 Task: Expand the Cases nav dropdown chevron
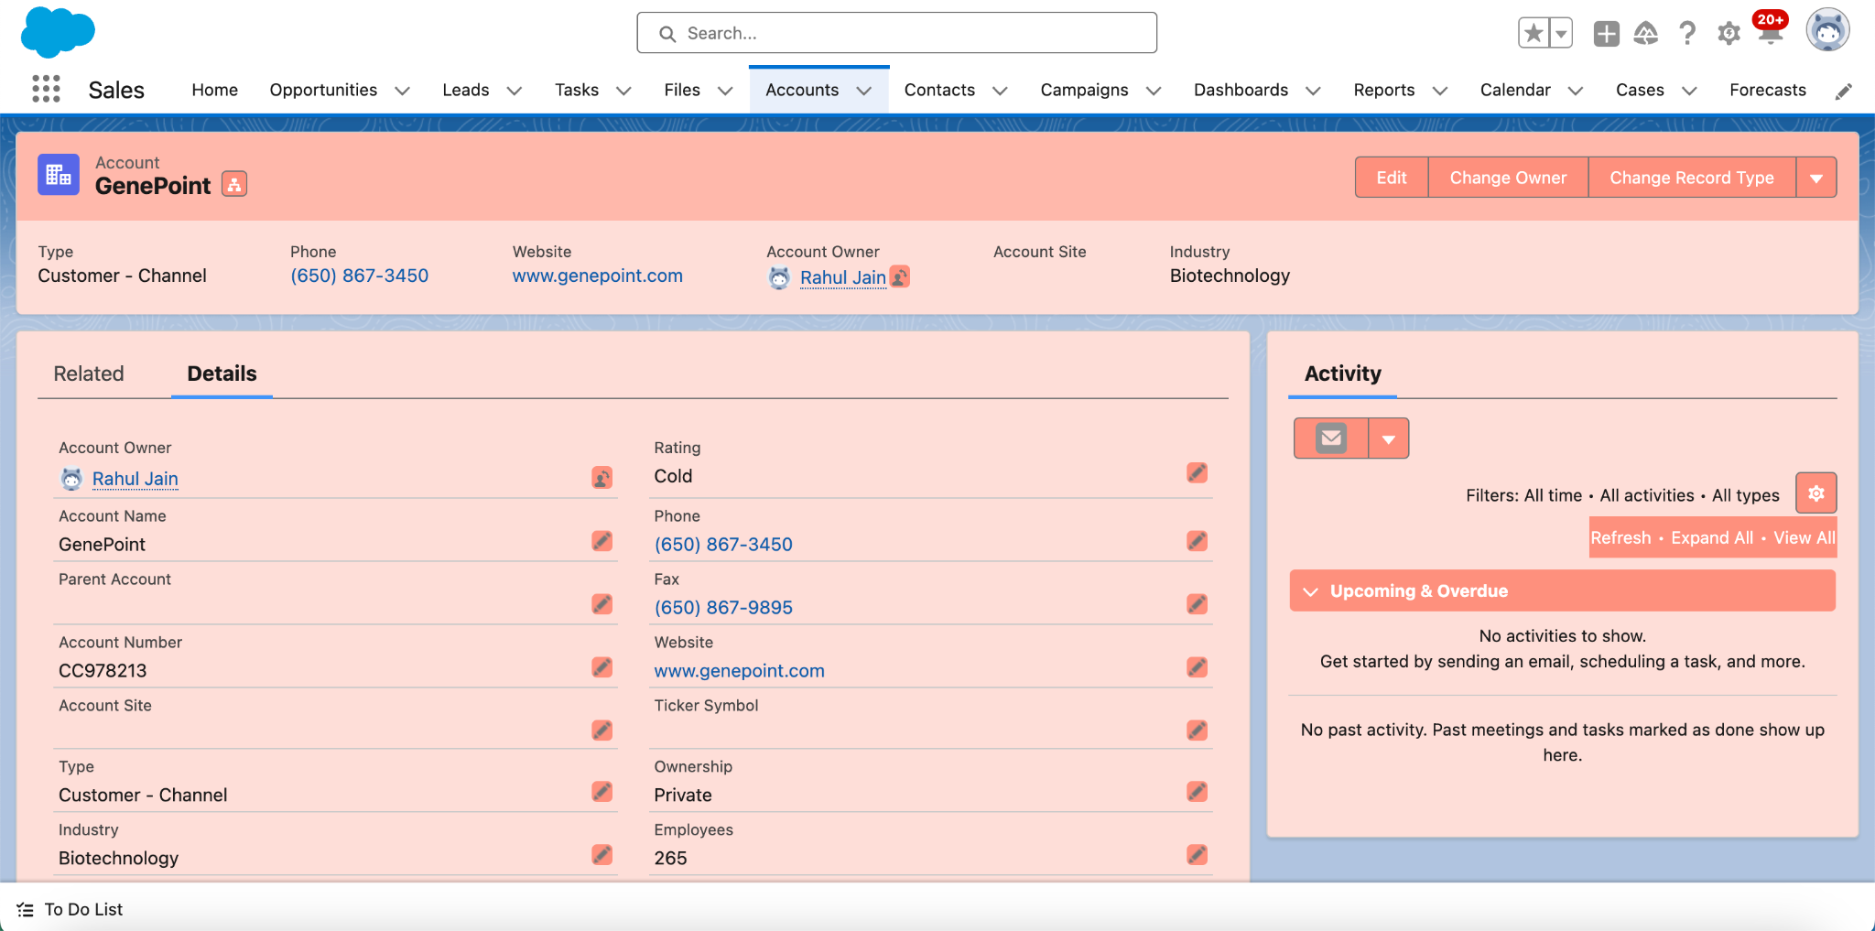click(x=1689, y=91)
